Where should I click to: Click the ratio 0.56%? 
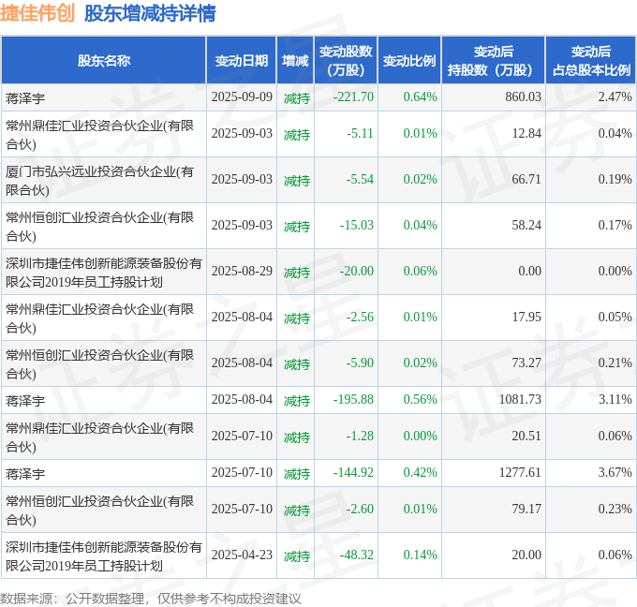(420, 399)
